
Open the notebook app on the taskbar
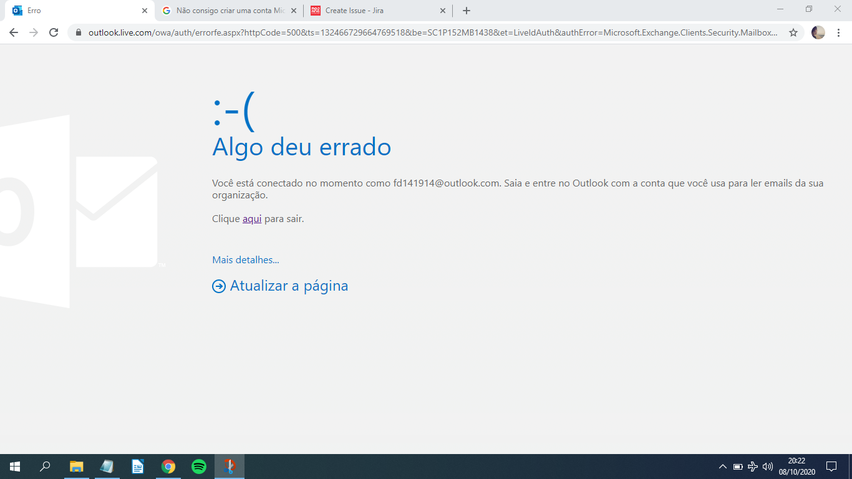[107, 467]
